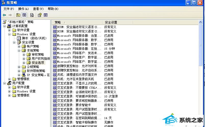Open the Help toolbar icon
Image resolution: width=205 pixels, height=127 pixels.
[40, 15]
